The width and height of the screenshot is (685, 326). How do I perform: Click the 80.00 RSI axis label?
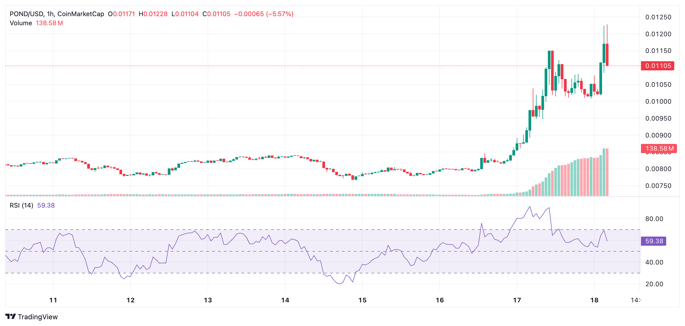click(x=654, y=219)
